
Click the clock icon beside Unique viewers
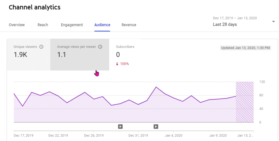[41, 47]
